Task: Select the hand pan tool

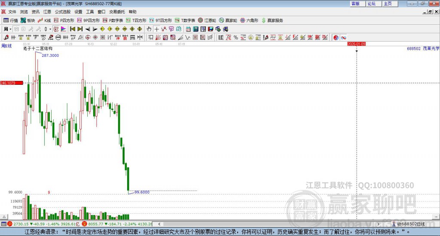Action: 149,29
